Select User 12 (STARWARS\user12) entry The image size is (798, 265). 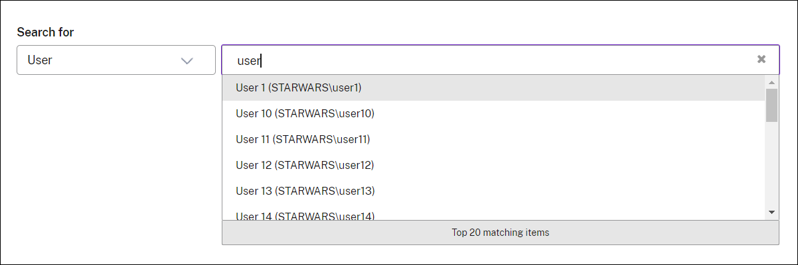click(305, 165)
